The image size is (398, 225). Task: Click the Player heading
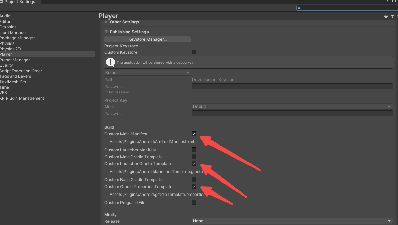108,16
